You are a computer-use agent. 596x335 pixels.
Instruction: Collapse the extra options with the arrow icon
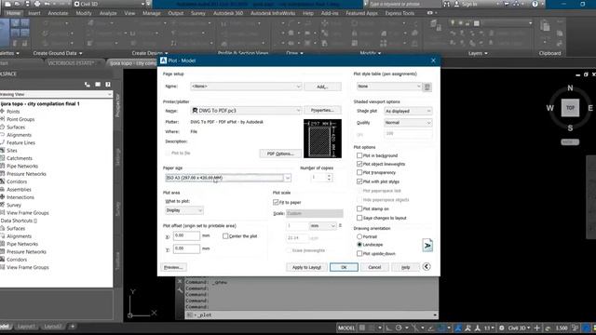[427, 267]
